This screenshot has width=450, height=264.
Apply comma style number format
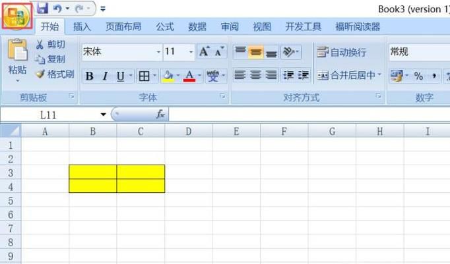pyautogui.click(x=434, y=76)
